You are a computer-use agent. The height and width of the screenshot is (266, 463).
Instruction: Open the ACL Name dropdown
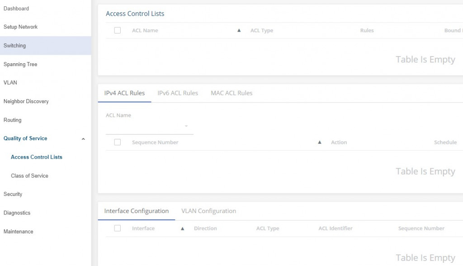[x=186, y=126]
